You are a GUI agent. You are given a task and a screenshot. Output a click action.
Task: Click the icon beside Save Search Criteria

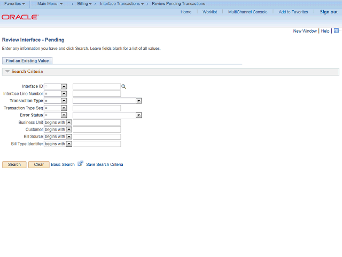click(x=81, y=163)
